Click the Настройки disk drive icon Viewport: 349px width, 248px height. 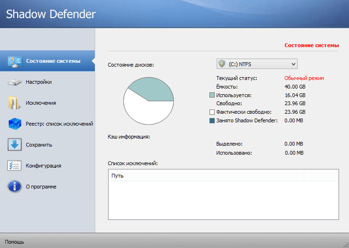[14, 82]
